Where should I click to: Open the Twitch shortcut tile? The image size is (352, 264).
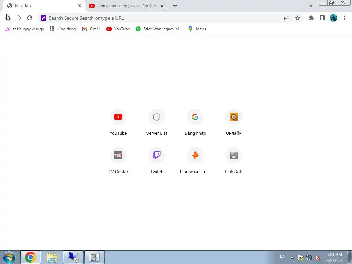157,161
